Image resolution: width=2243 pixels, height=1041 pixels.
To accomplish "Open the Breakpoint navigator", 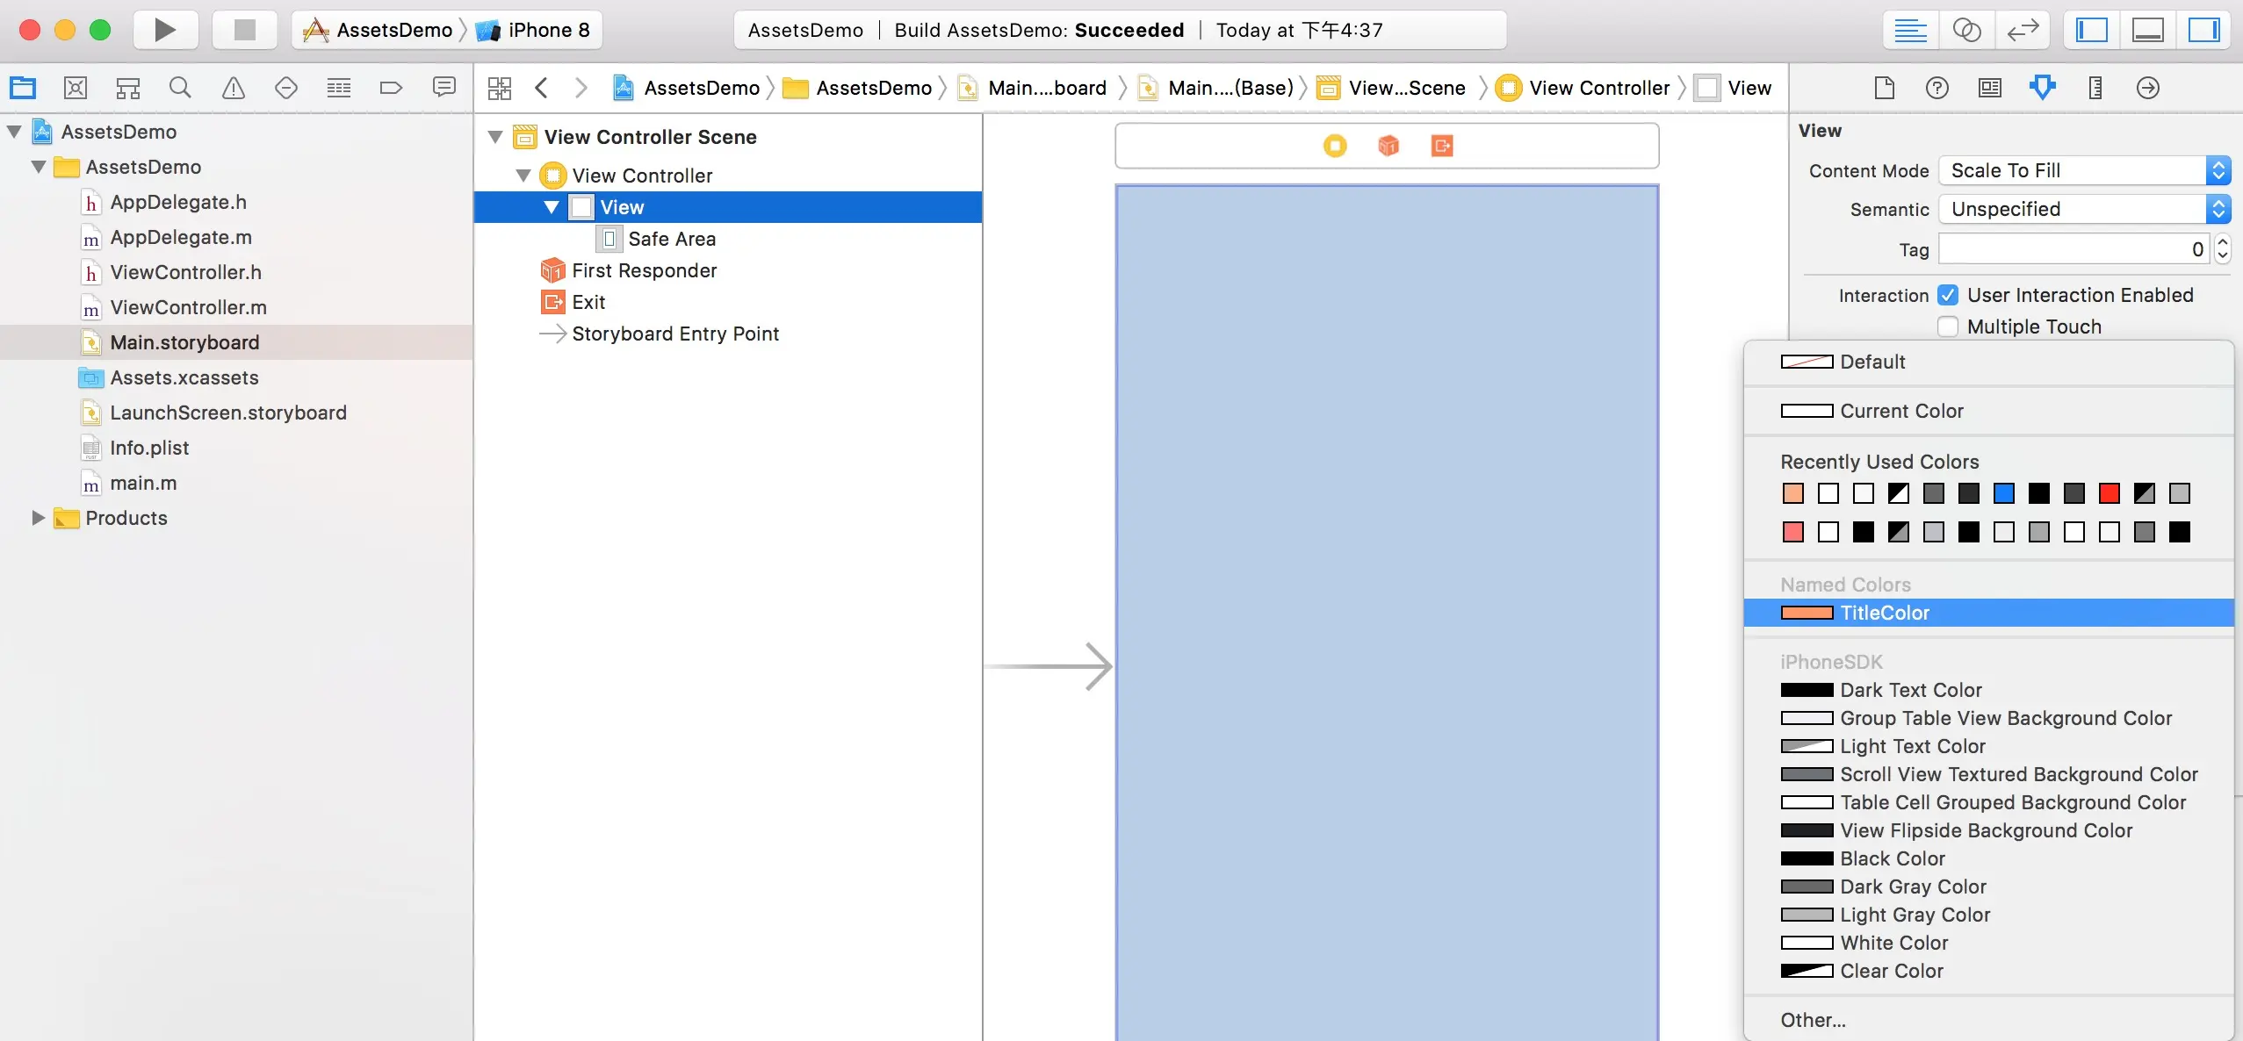I will point(392,87).
